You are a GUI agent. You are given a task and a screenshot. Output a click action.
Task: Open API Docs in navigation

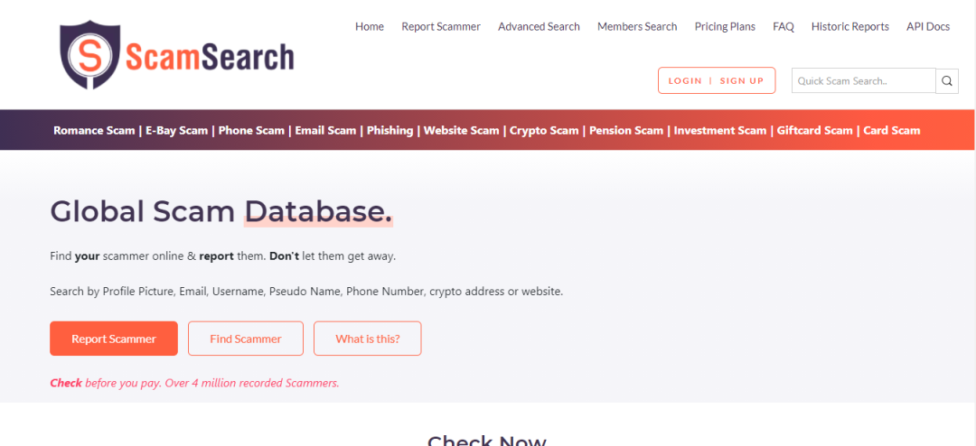point(928,27)
